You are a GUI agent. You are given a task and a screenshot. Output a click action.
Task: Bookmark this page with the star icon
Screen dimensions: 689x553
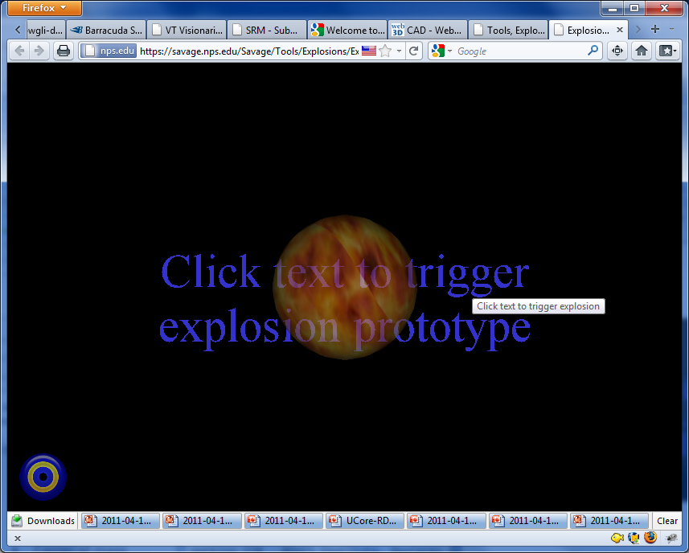[385, 51]
